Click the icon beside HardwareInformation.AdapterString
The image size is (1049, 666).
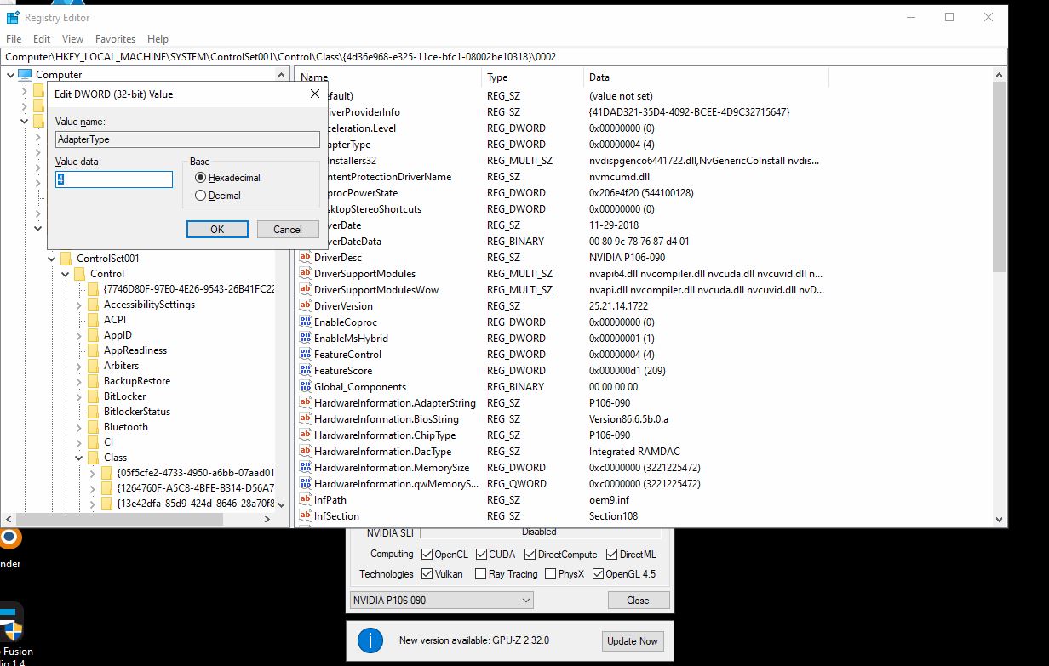click(x=306, y=403)
